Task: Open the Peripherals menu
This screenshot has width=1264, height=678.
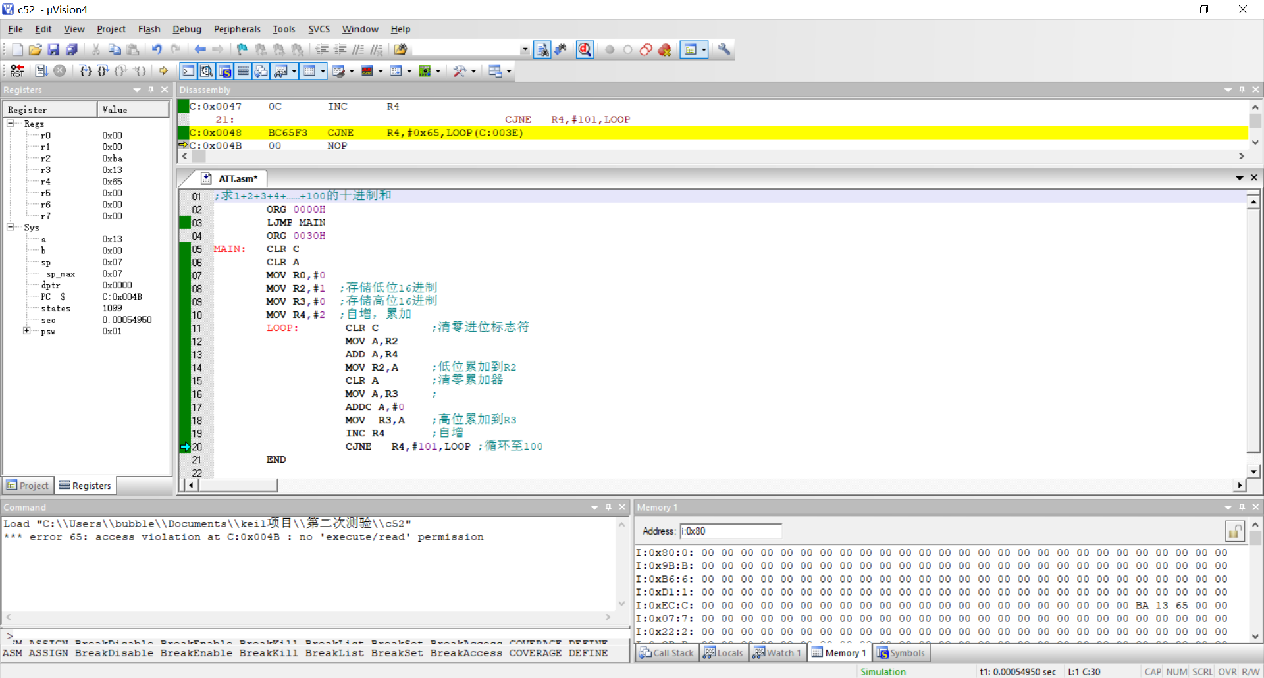Action: [237, 29]
